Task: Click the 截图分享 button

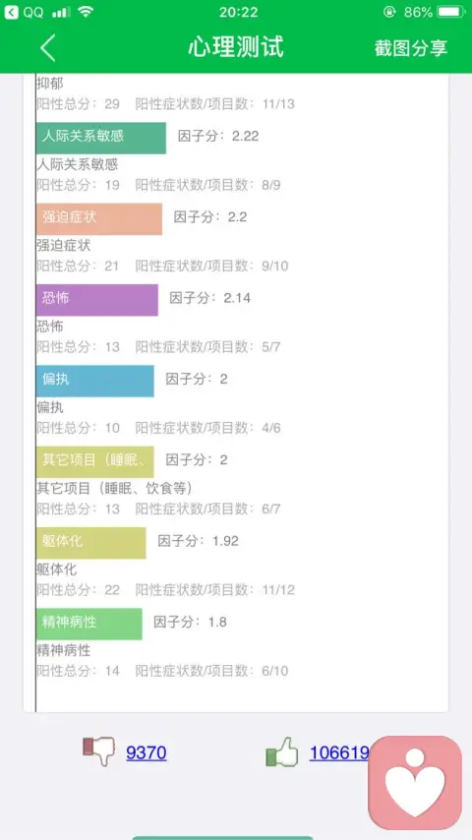Action: (411, 48)
